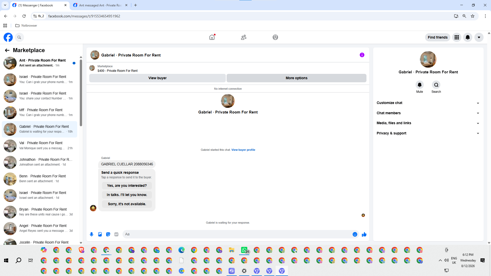Open conversation info purple icon
This screenshot has height=276, width=491.
click(x=362, y=55)
